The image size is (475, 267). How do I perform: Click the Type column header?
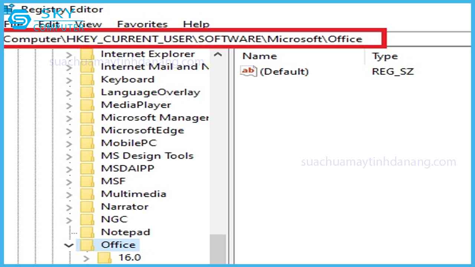point(385,56)
